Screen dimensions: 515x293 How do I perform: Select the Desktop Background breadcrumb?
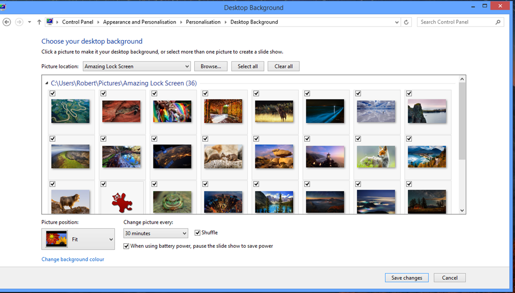point(254,22)
